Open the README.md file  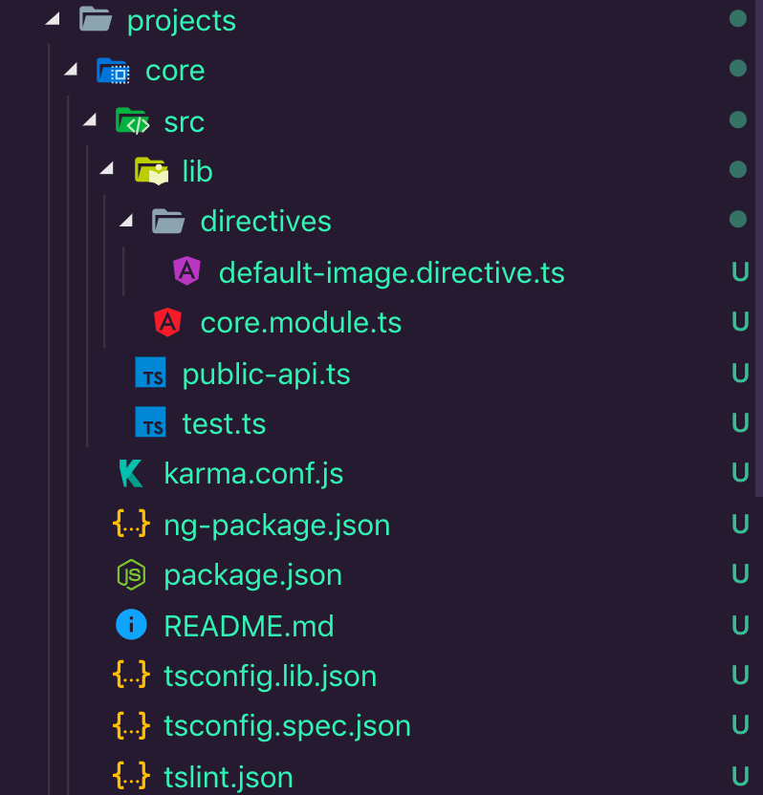tap(249, 625)
